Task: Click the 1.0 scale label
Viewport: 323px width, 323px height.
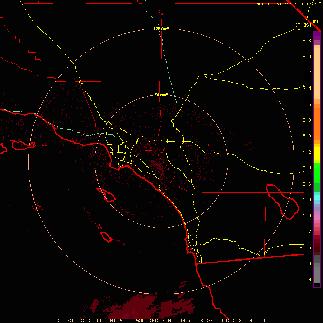Action: (x=307, y=216)
